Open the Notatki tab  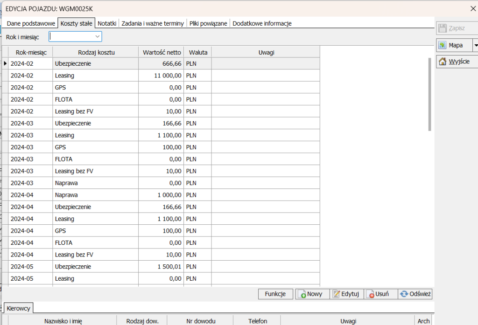pyautogui.click(x=107, y=23)
